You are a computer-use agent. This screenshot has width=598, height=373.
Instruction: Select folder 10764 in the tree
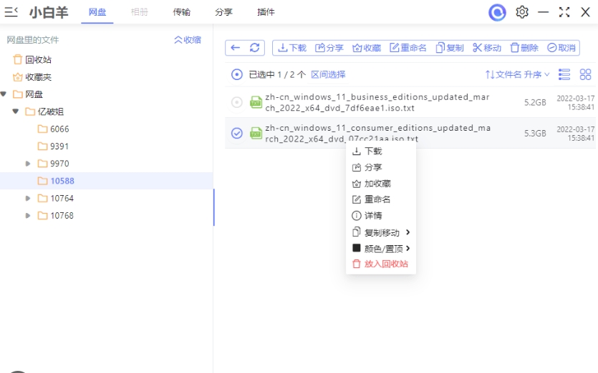pyautogui.click(x=62, y=199)
